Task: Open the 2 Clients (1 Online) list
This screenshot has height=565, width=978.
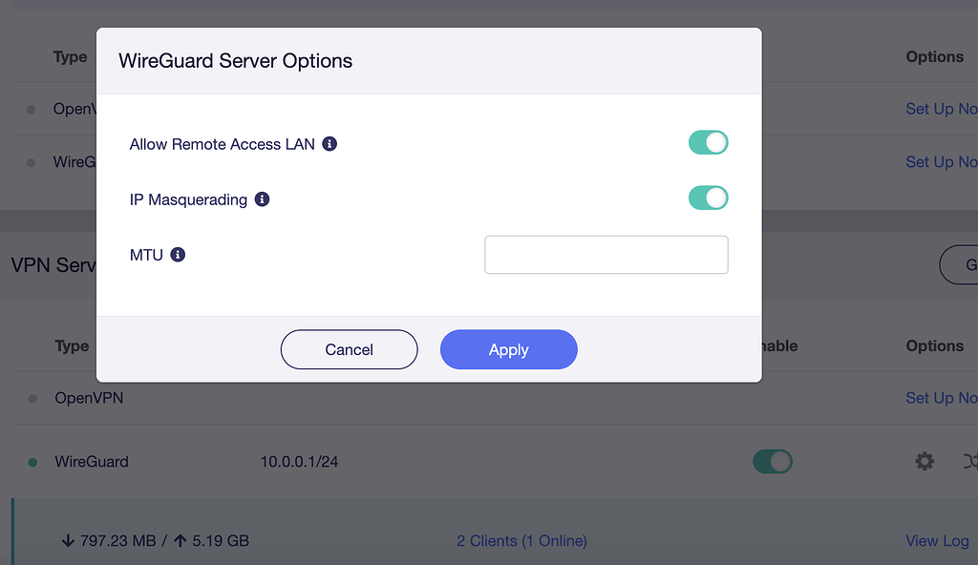Action: click(x=524, y=540)
